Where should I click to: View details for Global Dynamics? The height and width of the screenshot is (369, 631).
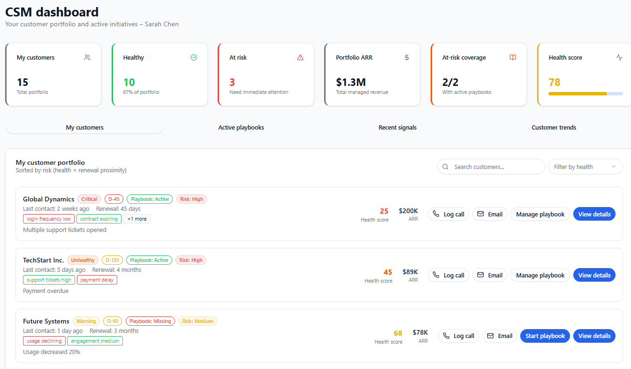[594, 214]
